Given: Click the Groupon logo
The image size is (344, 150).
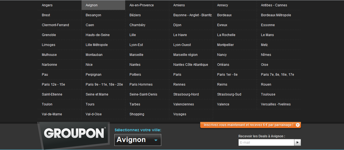Looking at the screenshot, I should click(x=74, y=133).
